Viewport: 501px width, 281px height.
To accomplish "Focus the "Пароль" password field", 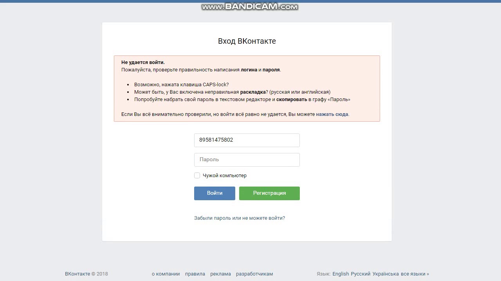I will click(x=247, y=160).
